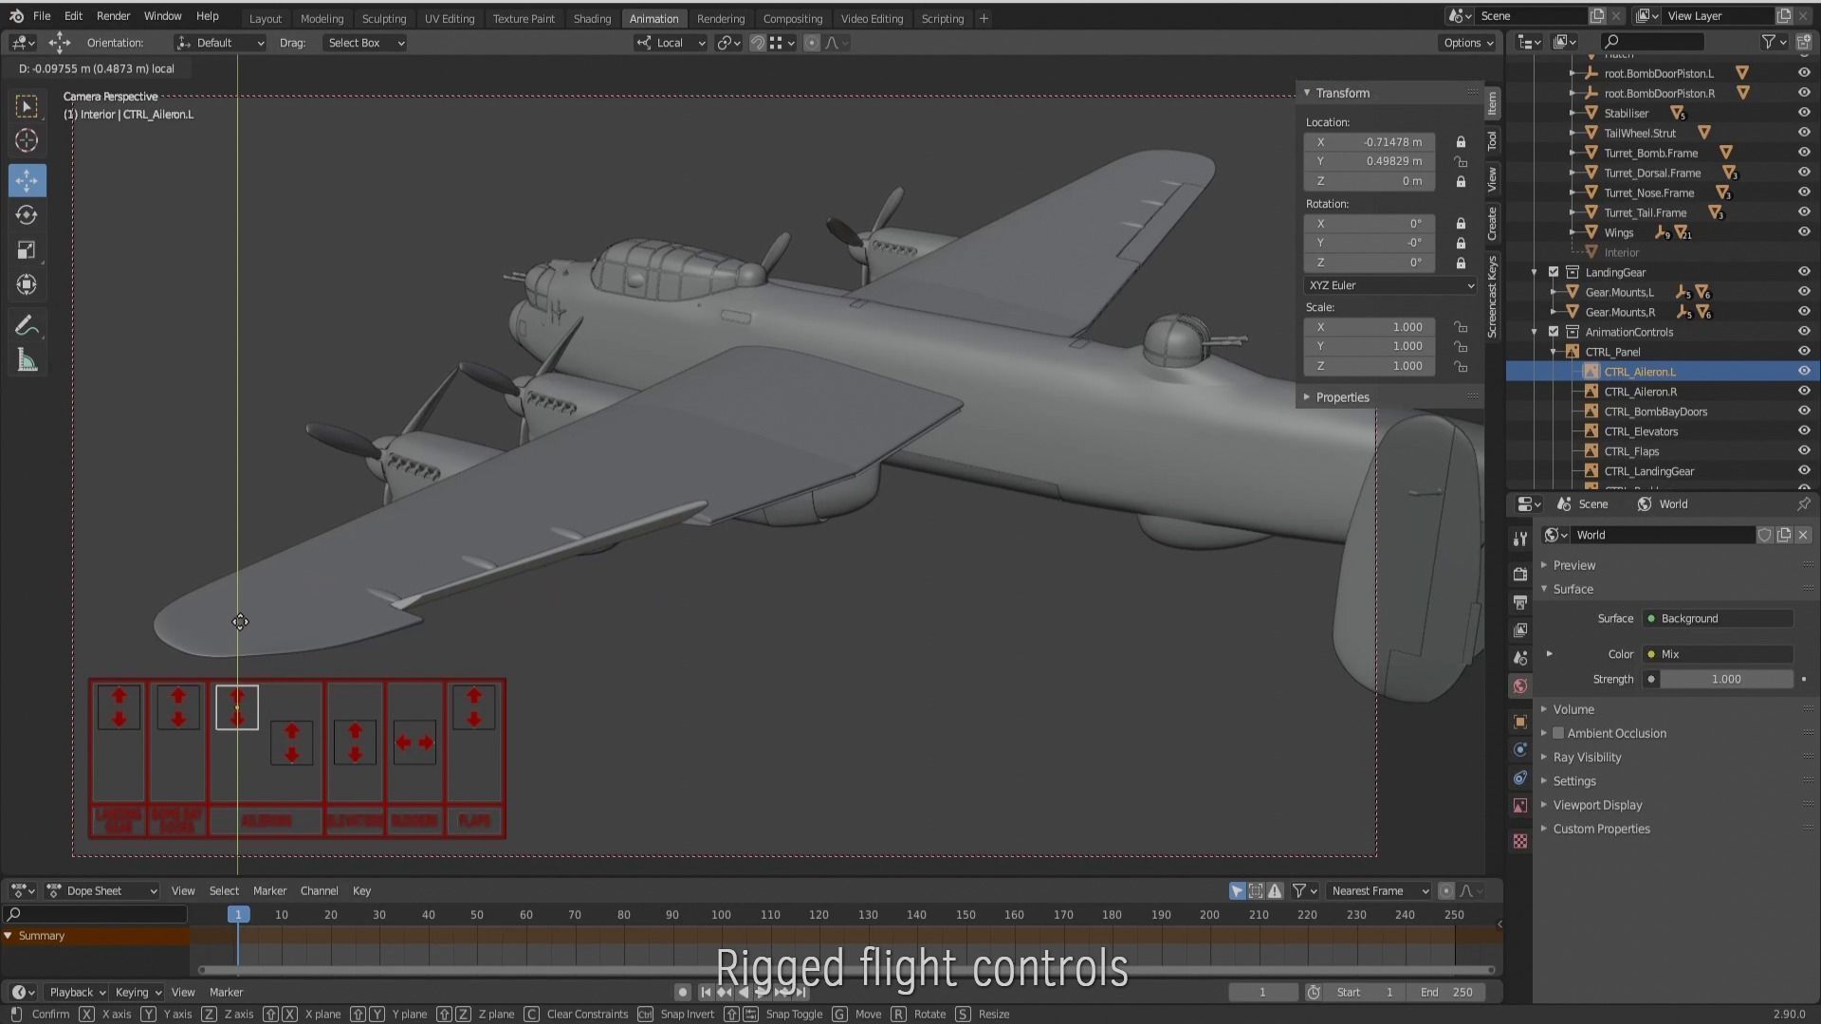Open the Nearest Frame snapping dropdown

[1379, 890]
